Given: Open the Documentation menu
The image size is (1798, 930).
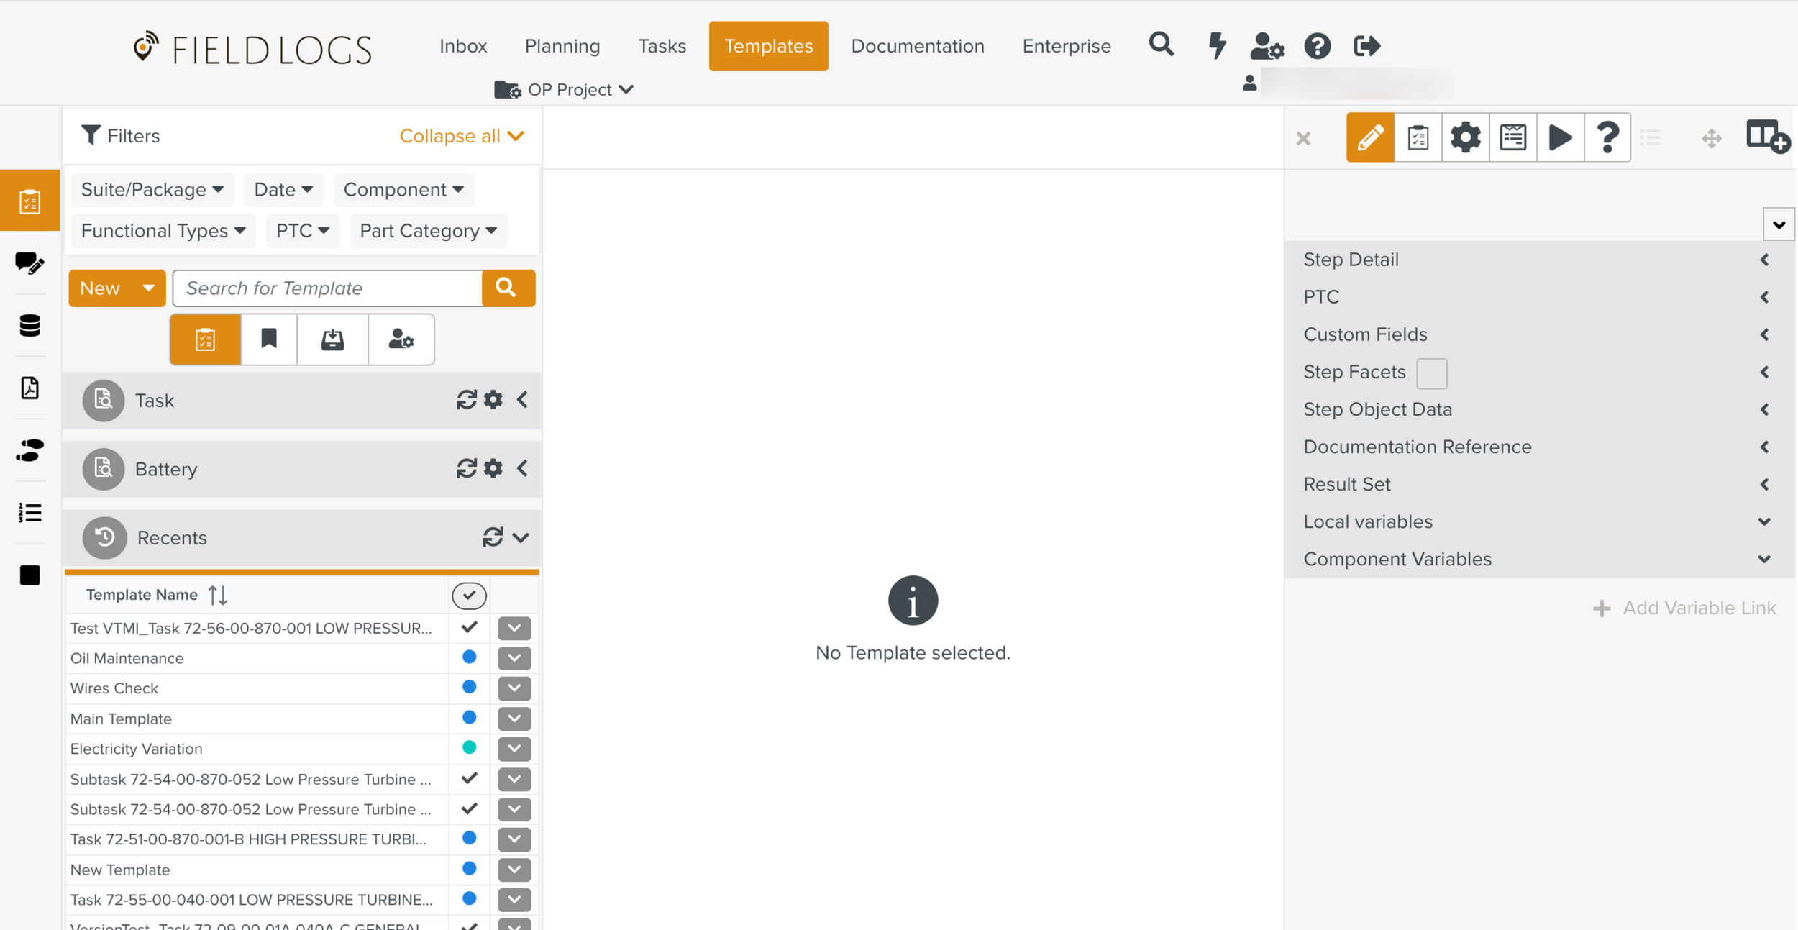Looking at the screenshot, I should [917, 46].
